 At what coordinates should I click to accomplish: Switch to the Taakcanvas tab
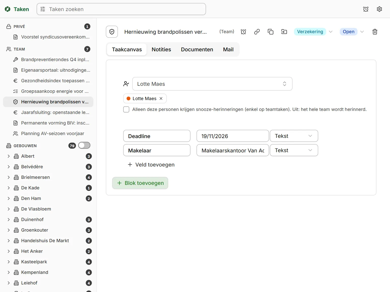pyautogui.click(x=127, y=50)
